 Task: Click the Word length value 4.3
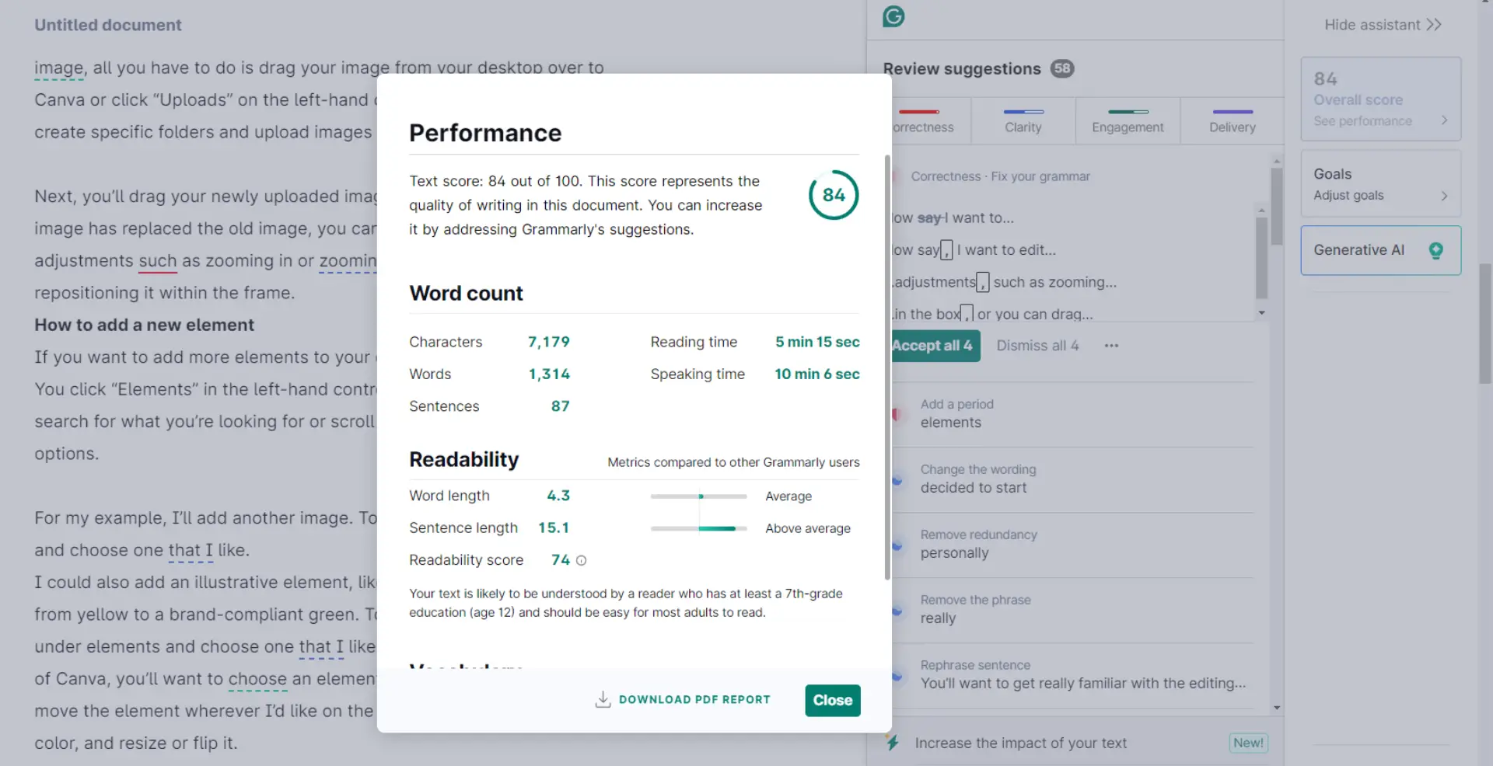(558, 496)
